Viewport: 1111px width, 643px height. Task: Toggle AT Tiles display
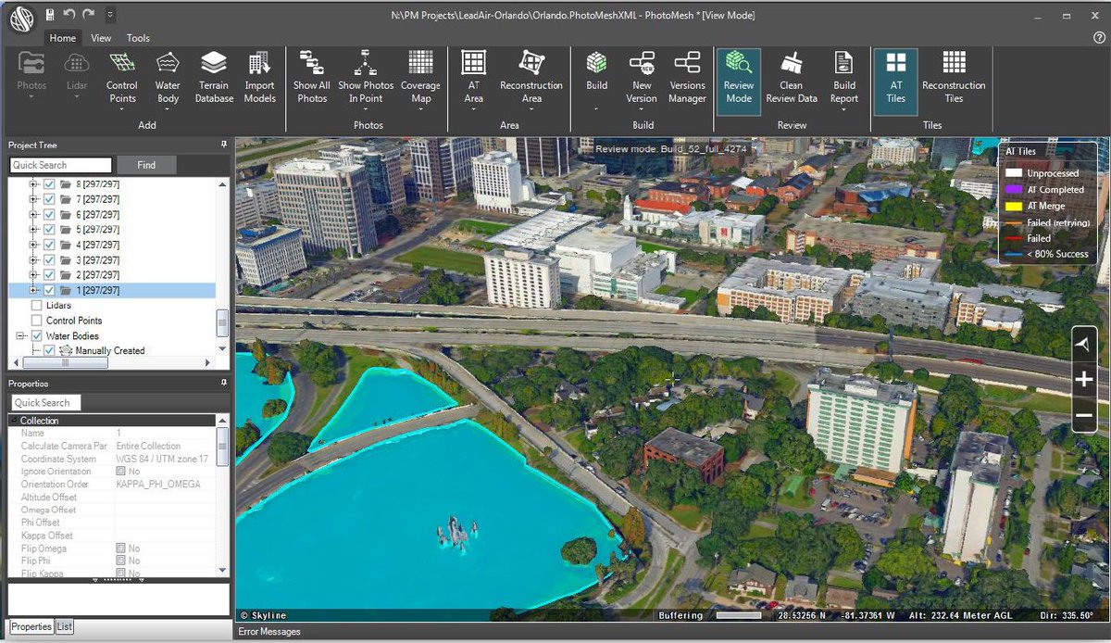click(895, 81)
